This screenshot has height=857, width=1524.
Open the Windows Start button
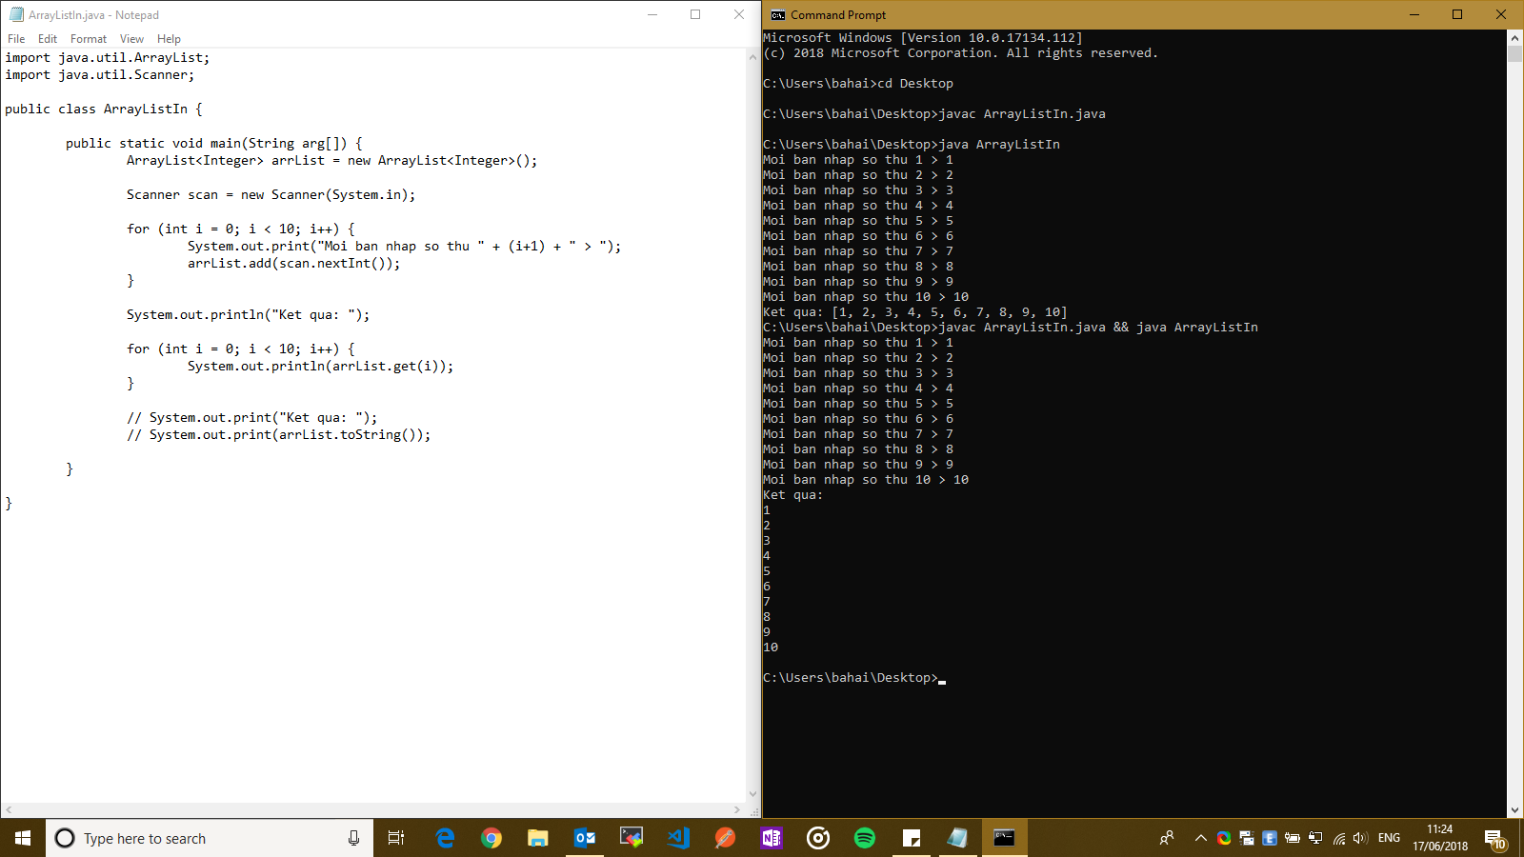pyautogui.click(x=23, y=838)
